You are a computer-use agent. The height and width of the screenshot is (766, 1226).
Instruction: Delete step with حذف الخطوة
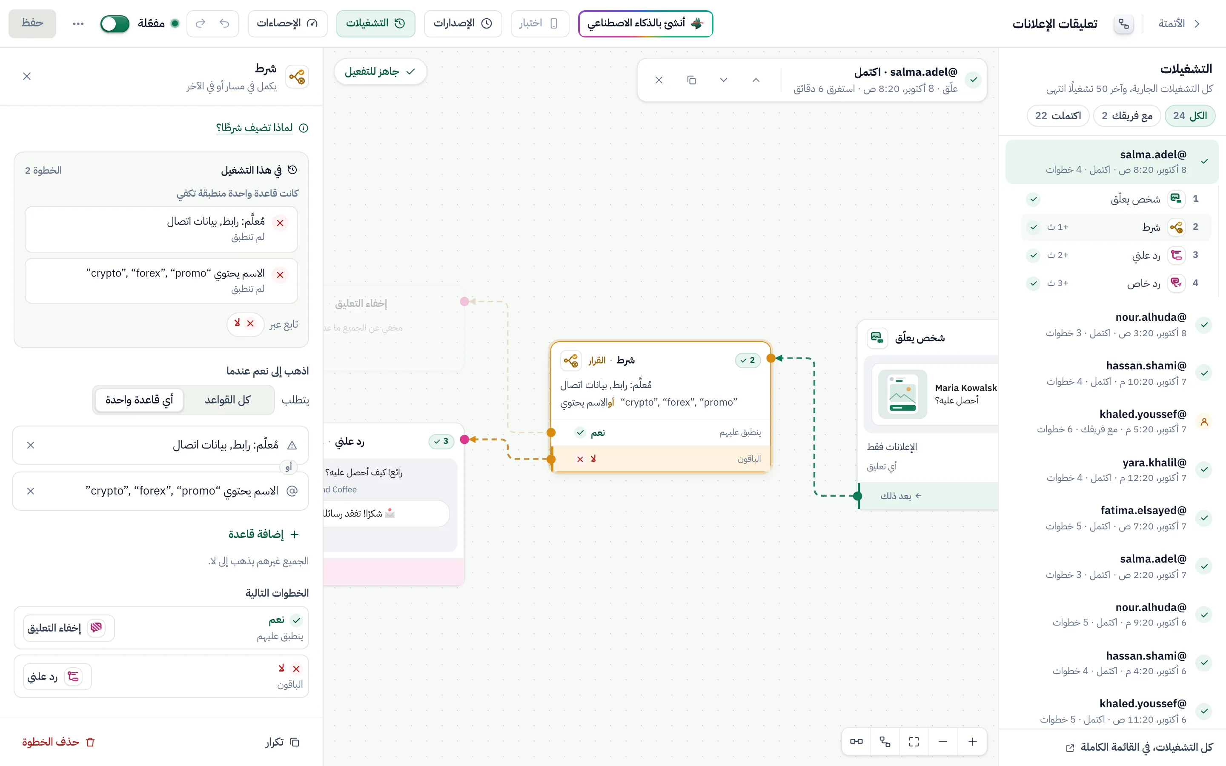pyautogui.click(x=59, y=742)
